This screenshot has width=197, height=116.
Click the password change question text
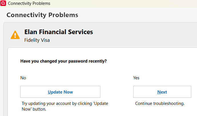click(63, 61)
